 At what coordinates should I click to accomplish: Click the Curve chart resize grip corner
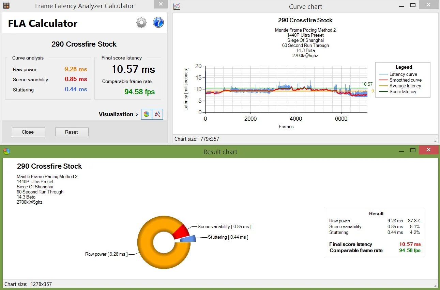click(436, 140)
